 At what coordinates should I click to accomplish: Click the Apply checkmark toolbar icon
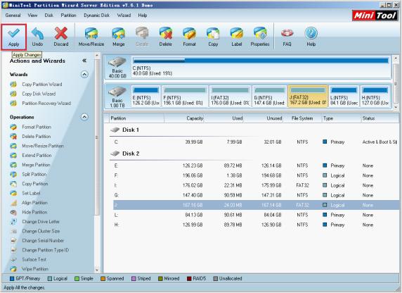[x=13, y=33]
